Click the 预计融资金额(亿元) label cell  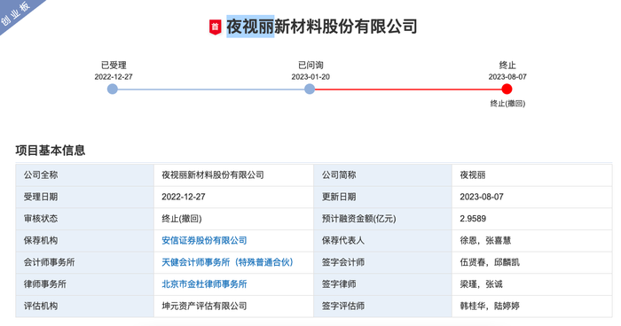point(382,219)
